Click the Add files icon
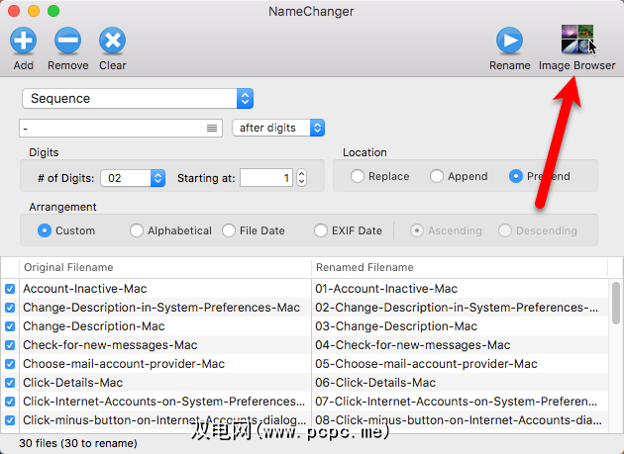This screenshot has width=624, height=454. [x=23, y=41]
